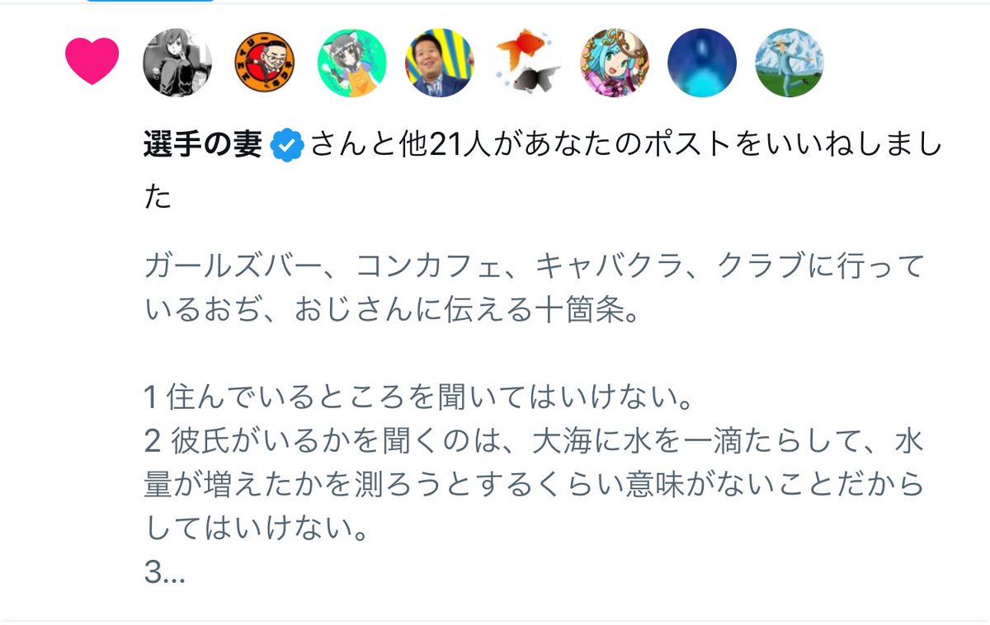The image size is (990, 625).
Task: Open the red-background glasses man caricature avatar
Action: click(265, 63)
